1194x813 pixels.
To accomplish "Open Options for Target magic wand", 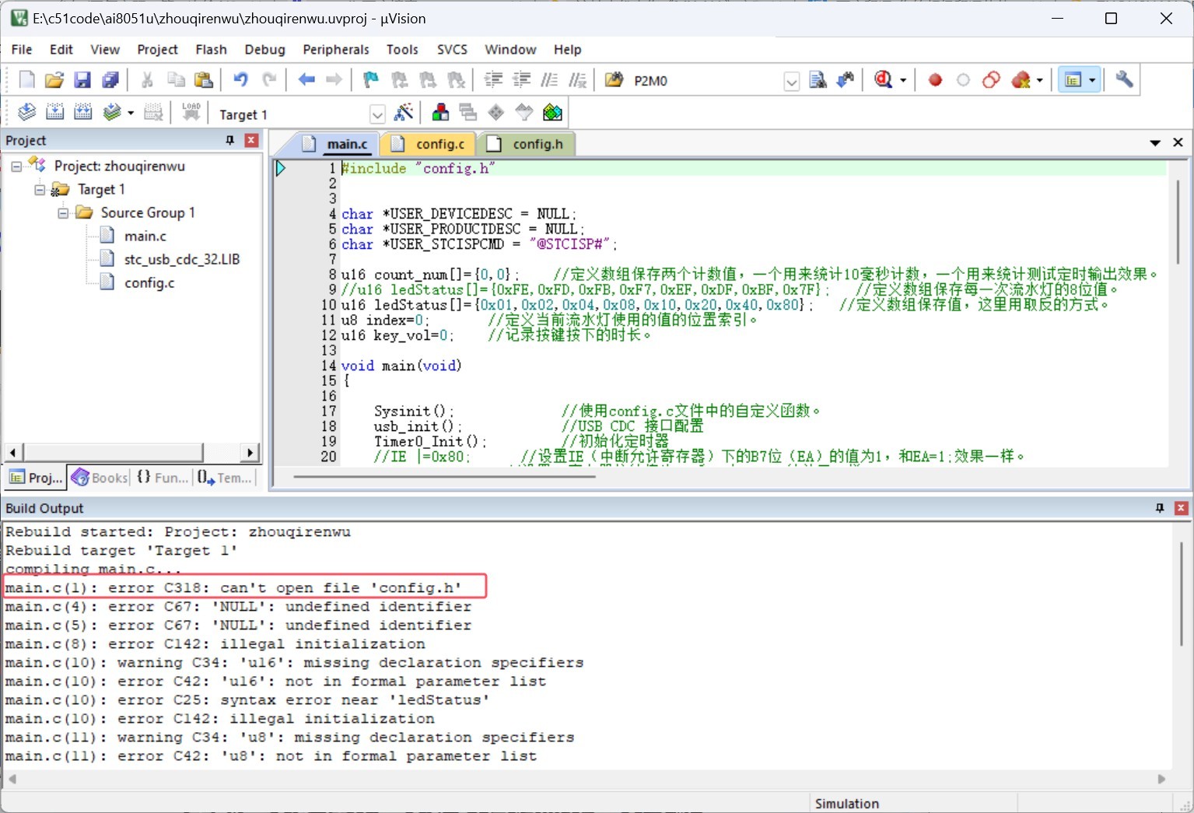I will (x=404, y=113).
